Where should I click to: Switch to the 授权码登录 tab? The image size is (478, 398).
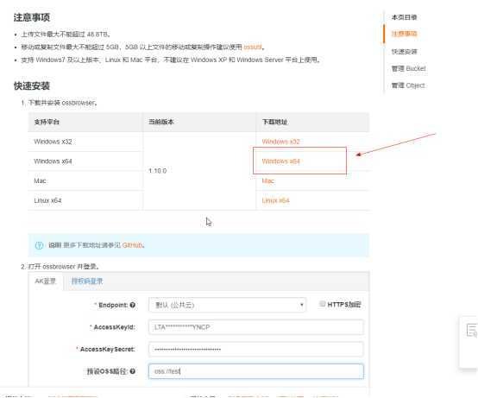[87, 281]
